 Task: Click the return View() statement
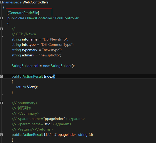(x=27, y=87)
